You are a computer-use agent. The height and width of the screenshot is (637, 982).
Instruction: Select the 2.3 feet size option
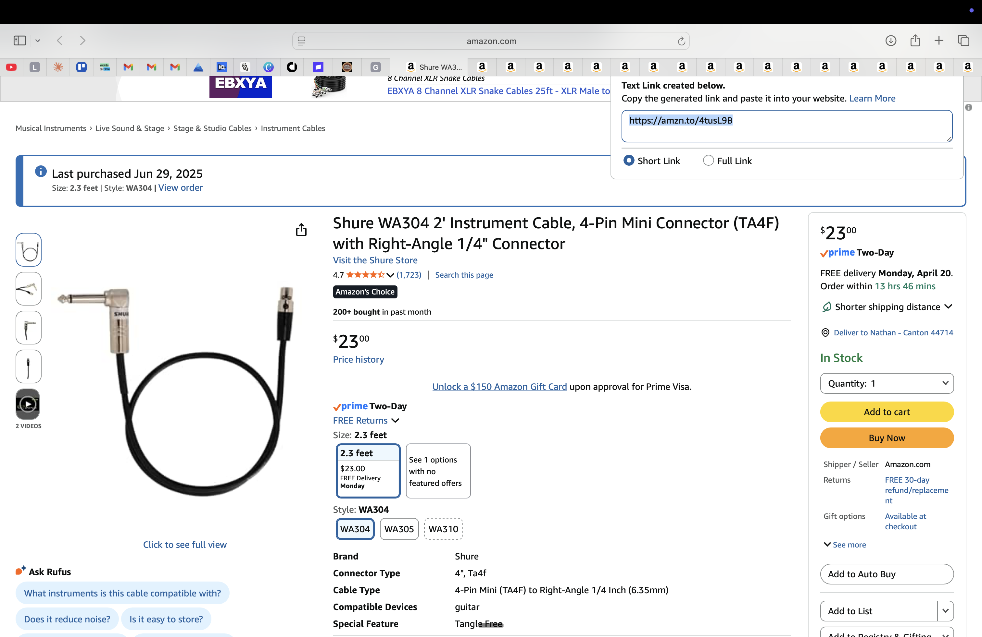[x=368, y=471]
